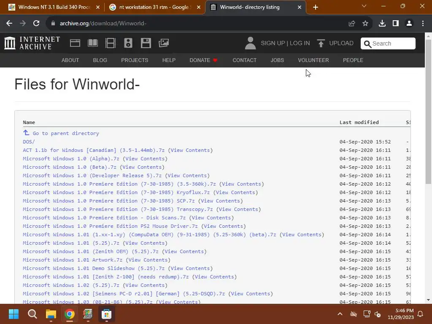Open the Audio speaker icon

click(x=128, y=43)
